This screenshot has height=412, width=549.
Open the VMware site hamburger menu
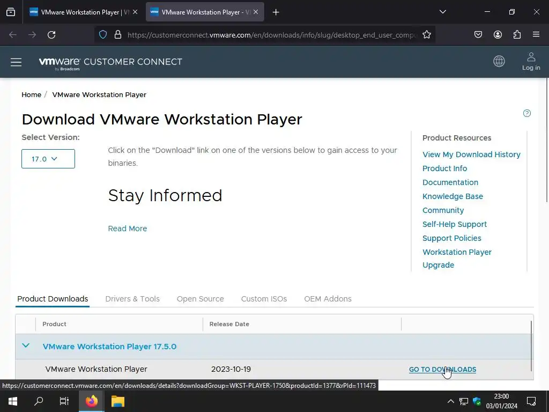pos(16,62)
